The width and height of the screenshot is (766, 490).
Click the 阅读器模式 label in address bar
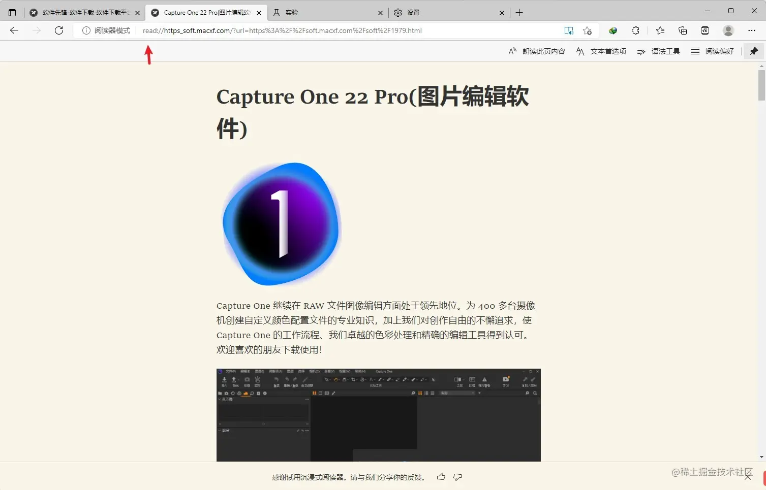pos(112,30)
